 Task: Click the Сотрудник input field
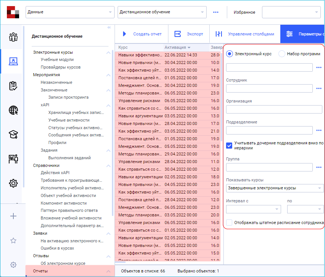click(x=269, y=88)
